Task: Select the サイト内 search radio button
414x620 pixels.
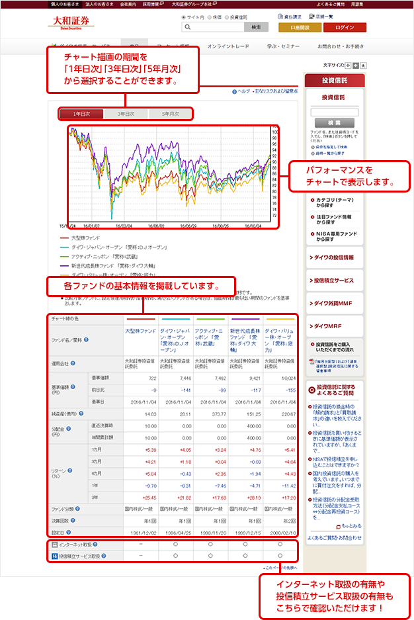Action: click(183, 17)
